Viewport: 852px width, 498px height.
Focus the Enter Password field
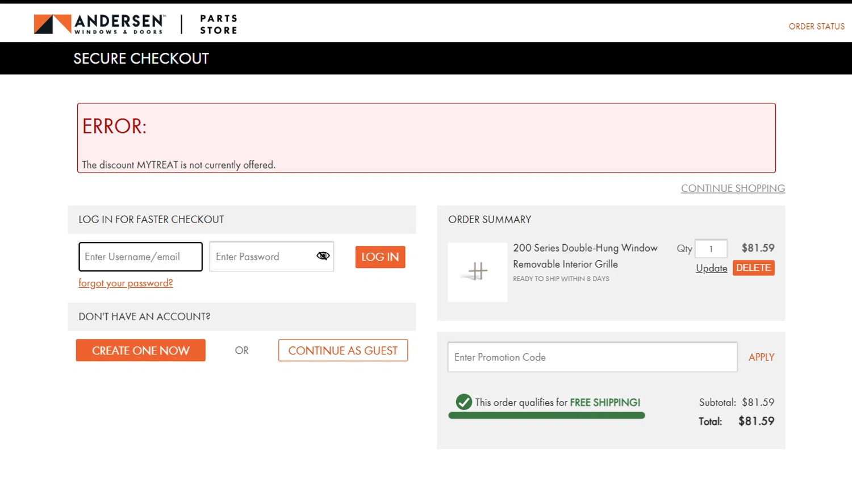(x=272, y=257)
